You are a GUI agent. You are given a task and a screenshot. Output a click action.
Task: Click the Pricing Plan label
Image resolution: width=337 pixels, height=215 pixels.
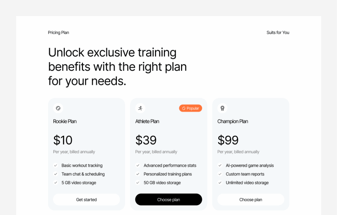[58, 32]
